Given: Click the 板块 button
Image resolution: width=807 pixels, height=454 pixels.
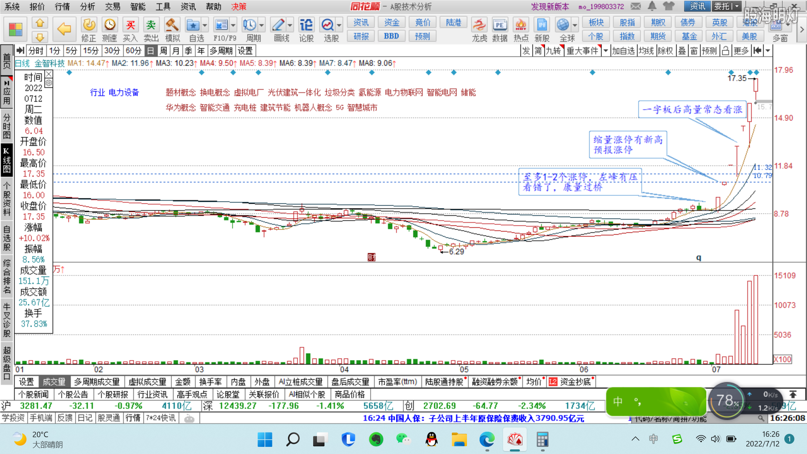Looking at the screenshot, I should pyautogui.click(x=596, y=22).
